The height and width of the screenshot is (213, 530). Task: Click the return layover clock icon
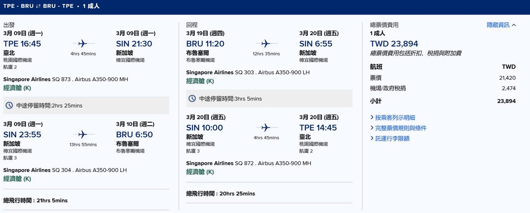click(x=192, y=99)
